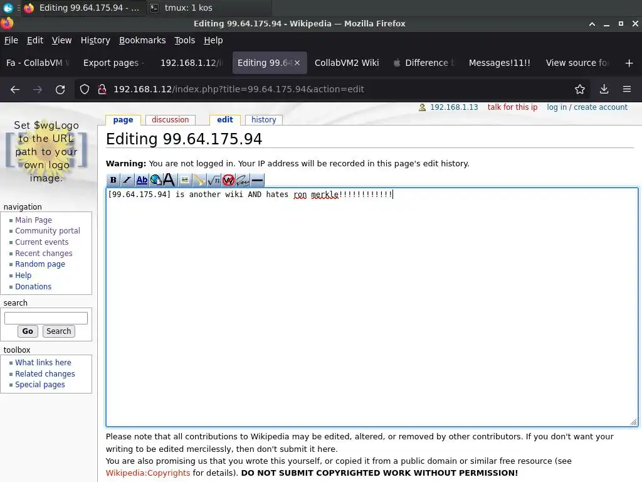Insert media file link markup

(199, 180)
